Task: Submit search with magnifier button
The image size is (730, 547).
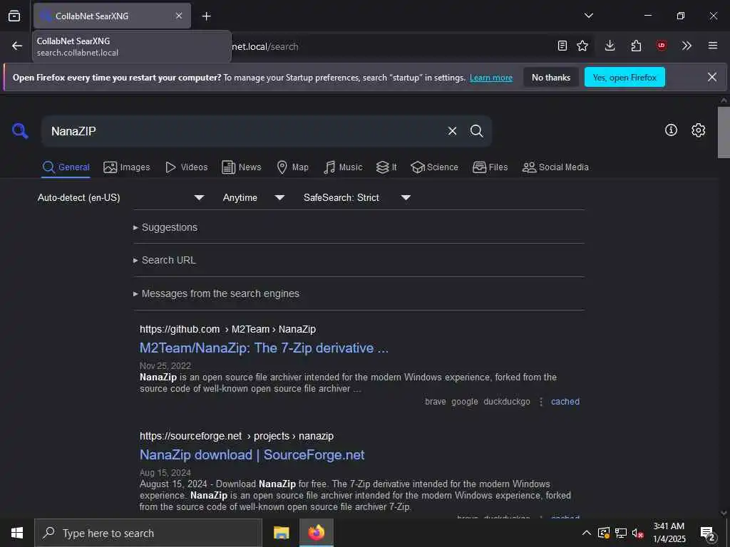Action: [x=476, y=131]
